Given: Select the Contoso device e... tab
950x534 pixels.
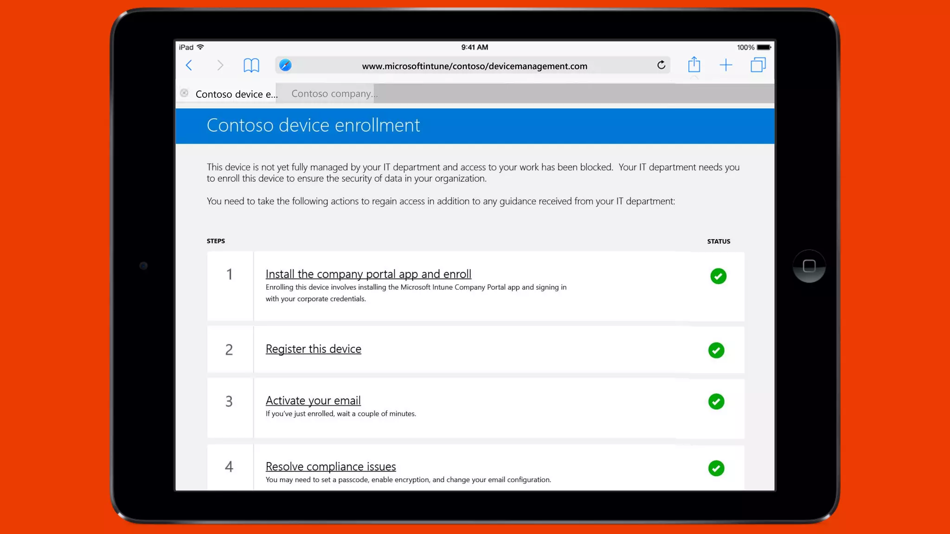Looking at the screenshot, I should tap(236, 94).
